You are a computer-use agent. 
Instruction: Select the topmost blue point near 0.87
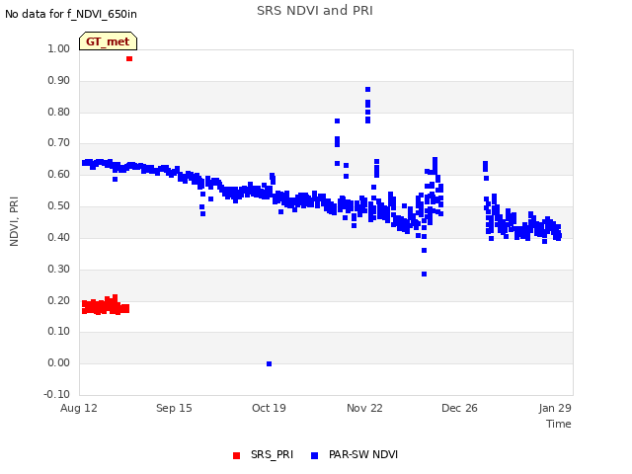[x=367, y=90]
